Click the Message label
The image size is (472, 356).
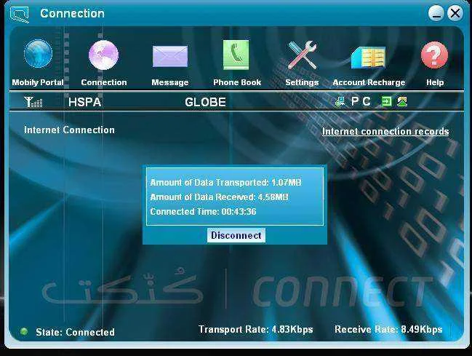coord(170,82)
